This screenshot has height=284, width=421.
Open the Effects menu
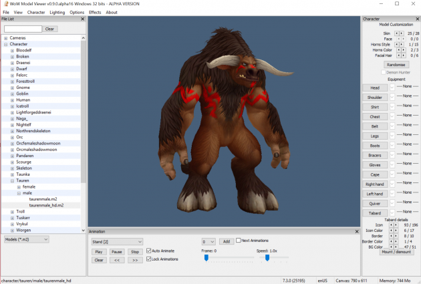pos(95,12)
